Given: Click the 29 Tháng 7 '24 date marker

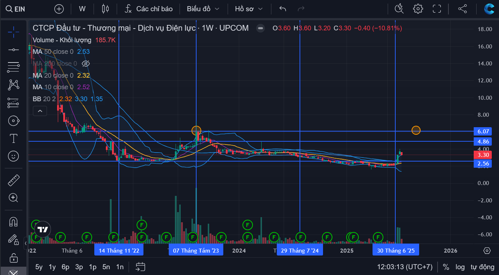Looking at the screenshot, I should click(300, 250).
